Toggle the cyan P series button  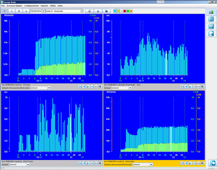click(115, 11)
